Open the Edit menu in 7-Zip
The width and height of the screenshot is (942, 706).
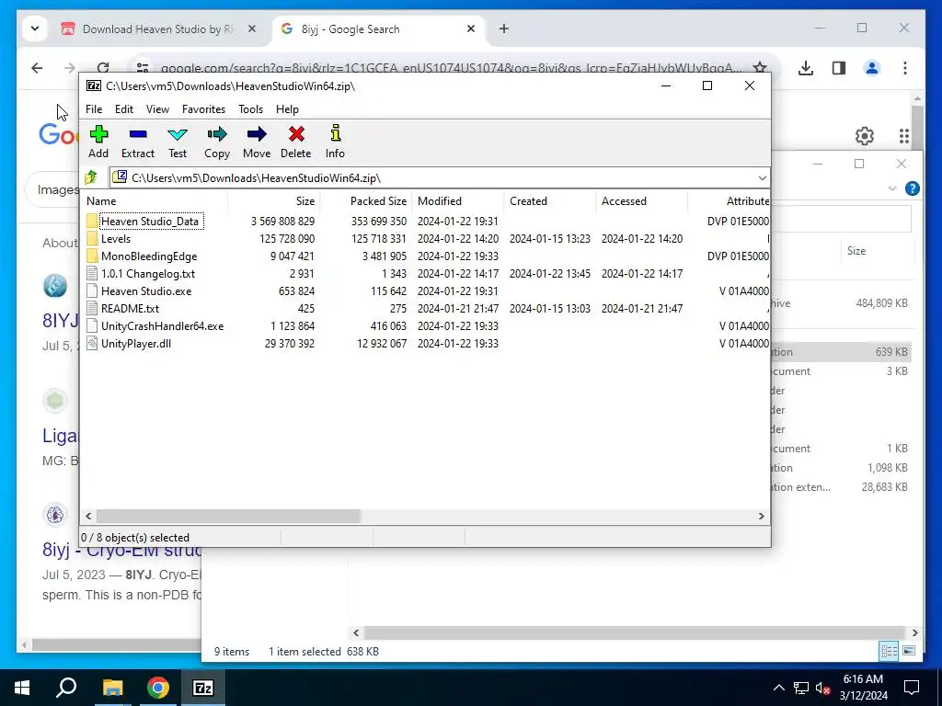coord(124,108)
